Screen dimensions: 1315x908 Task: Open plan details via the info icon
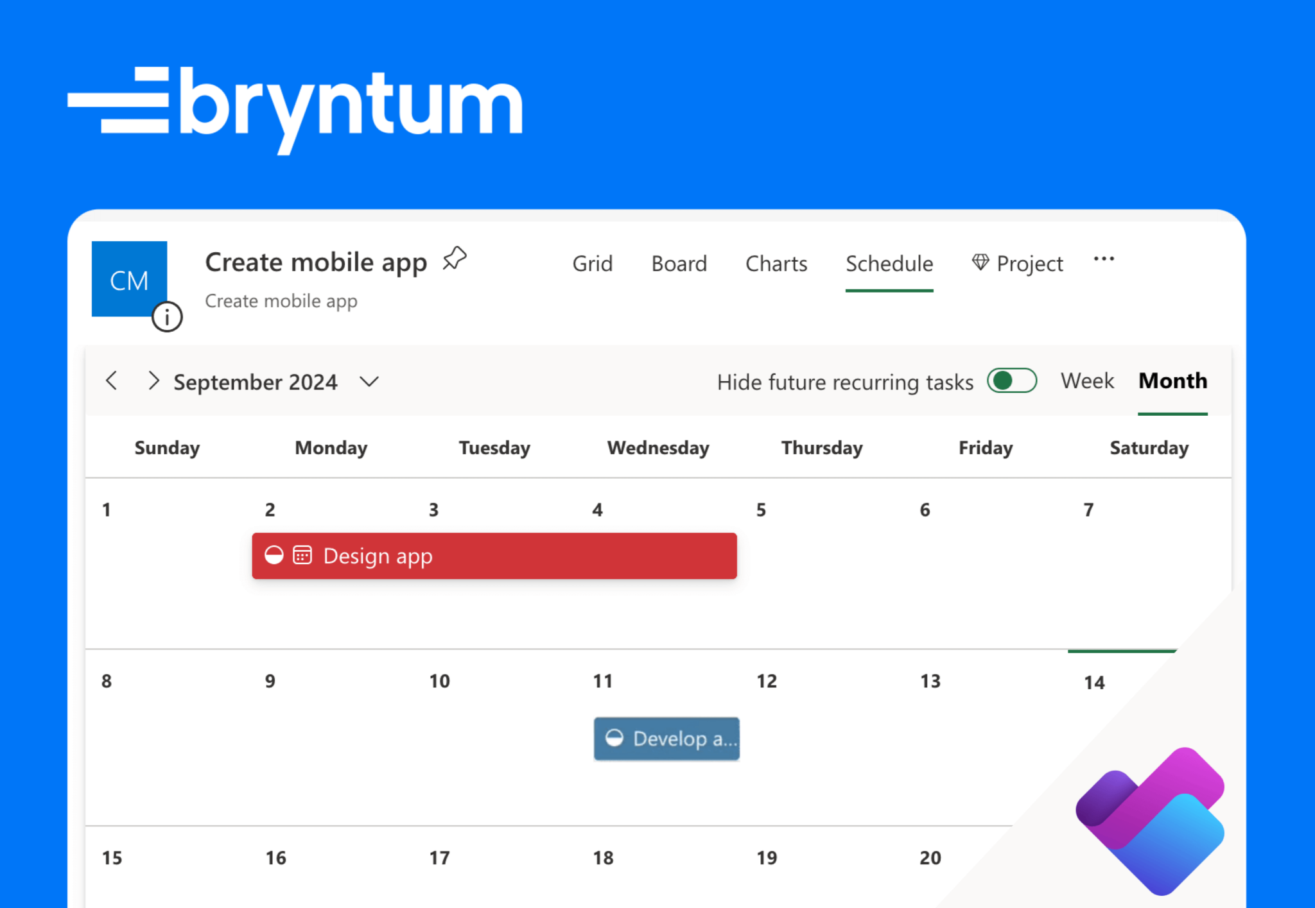166,316
